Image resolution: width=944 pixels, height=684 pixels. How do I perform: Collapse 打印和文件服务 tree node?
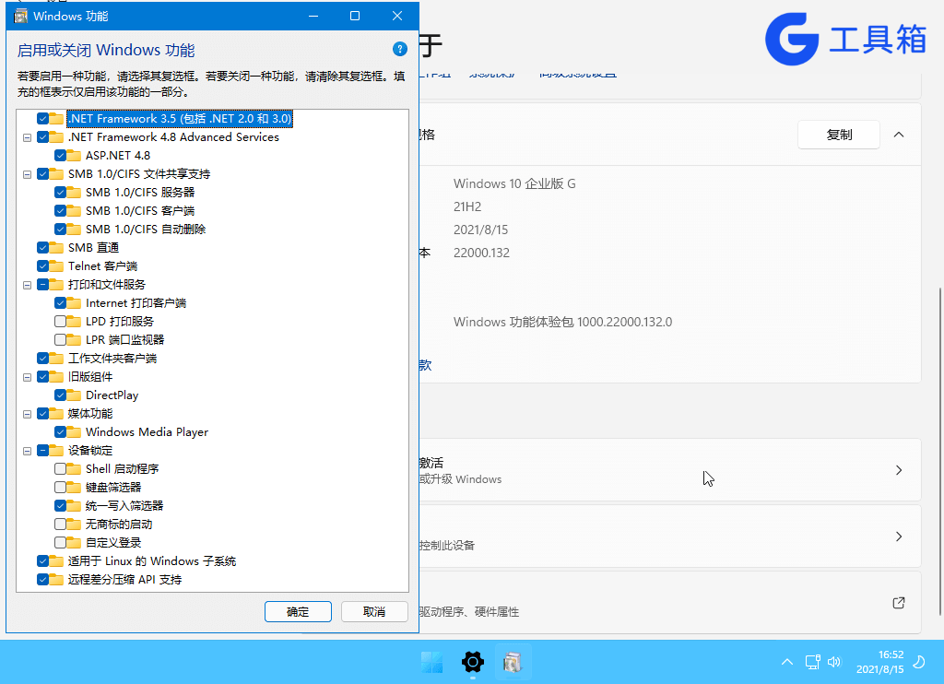[27, 285]
